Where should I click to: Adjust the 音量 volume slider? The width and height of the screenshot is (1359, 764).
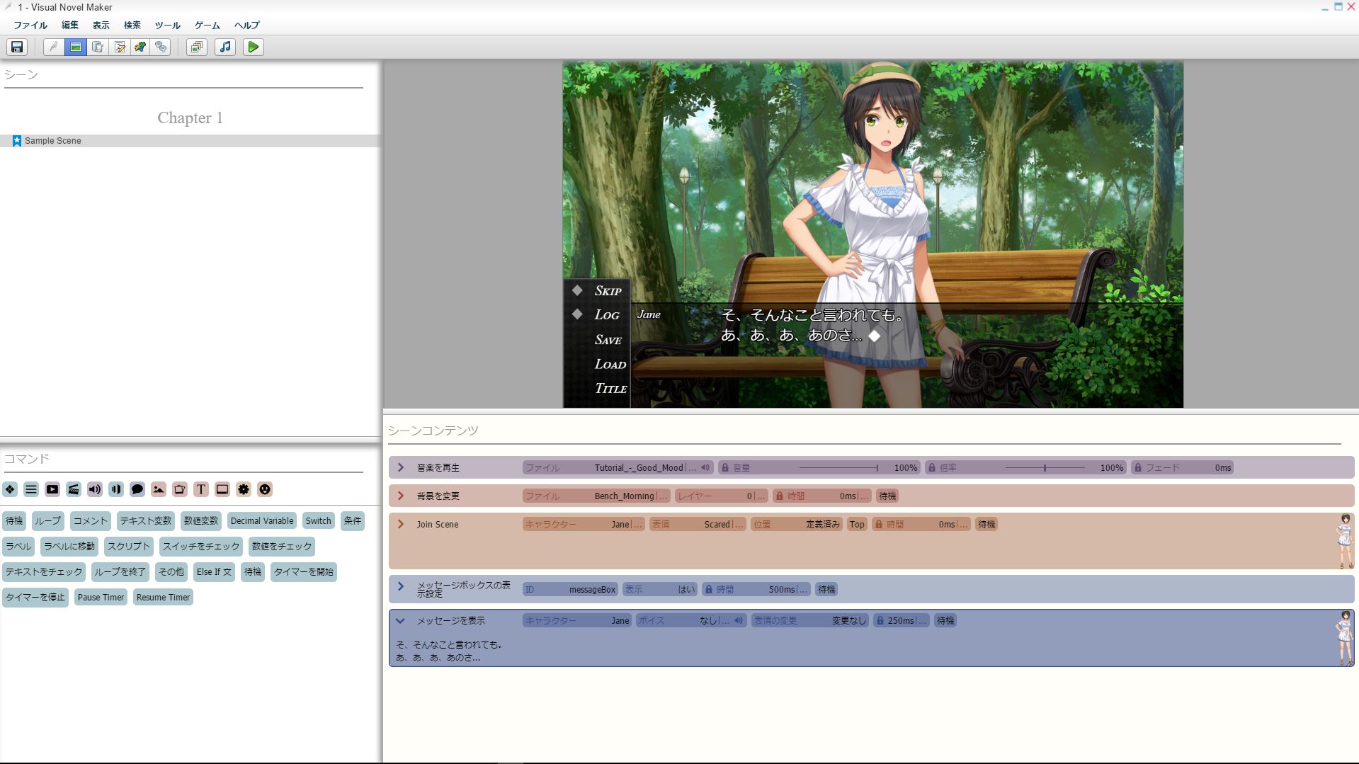pos(839,468)
